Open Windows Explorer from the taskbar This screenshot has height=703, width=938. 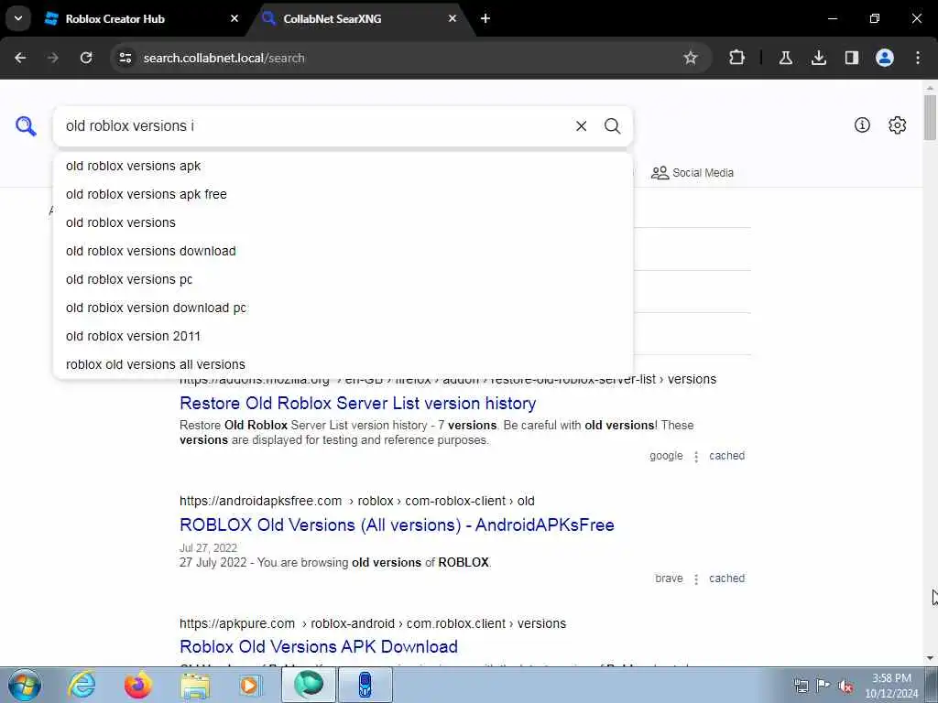[195, 685]
